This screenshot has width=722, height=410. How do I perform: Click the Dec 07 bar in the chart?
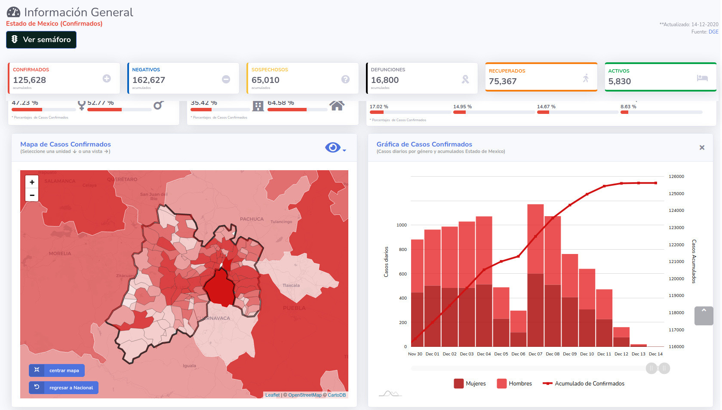pyautogui.click(x=535, y=275)
